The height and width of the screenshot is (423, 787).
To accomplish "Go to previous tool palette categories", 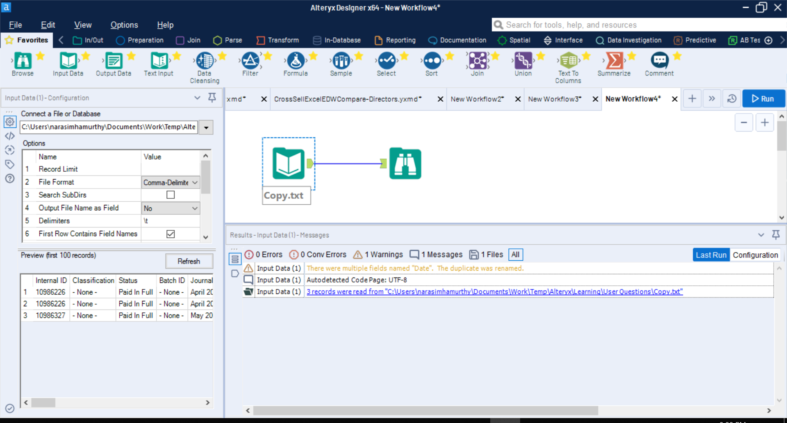I will [61, 40].
